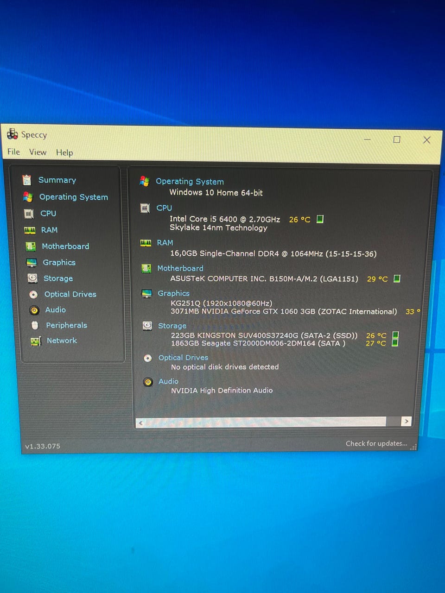This screenshot has width=445, height=593.
Task: Click the motherboard temperature indicator icon
Action: pyautogui.click(x=397, y=278)
